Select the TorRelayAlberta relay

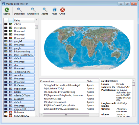tap(19, 72)
